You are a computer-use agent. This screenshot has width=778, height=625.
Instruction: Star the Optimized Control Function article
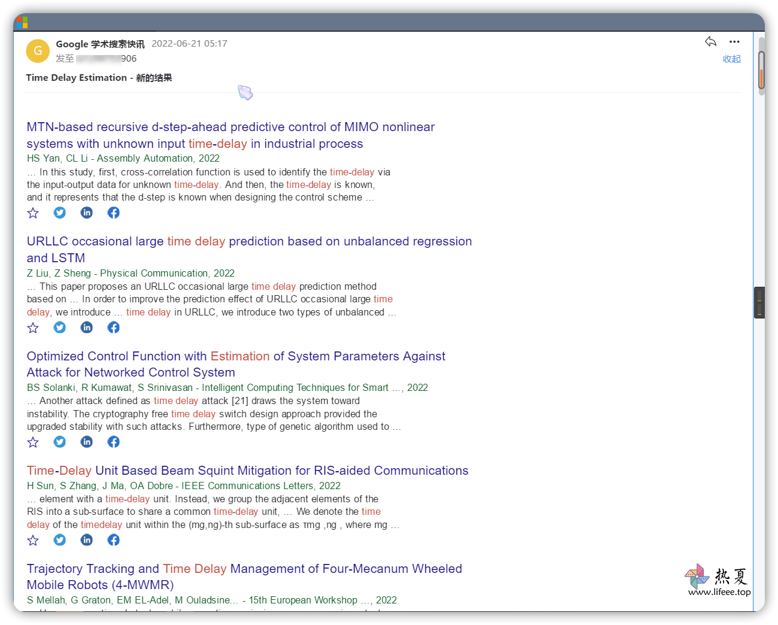pyautogui.click(x=33, y=442)
